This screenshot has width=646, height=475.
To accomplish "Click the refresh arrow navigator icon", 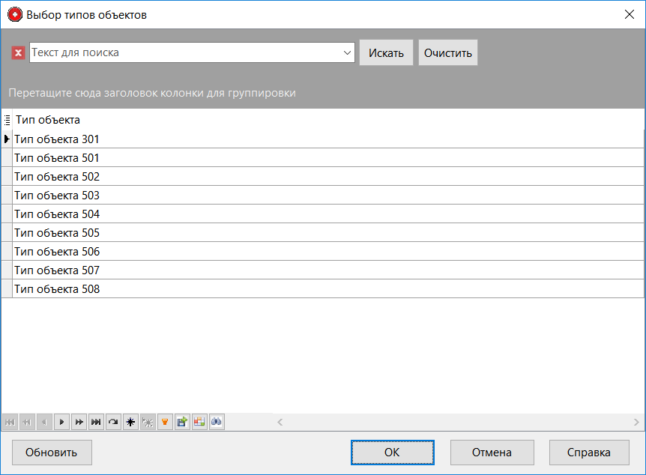I will click(113, 423).
